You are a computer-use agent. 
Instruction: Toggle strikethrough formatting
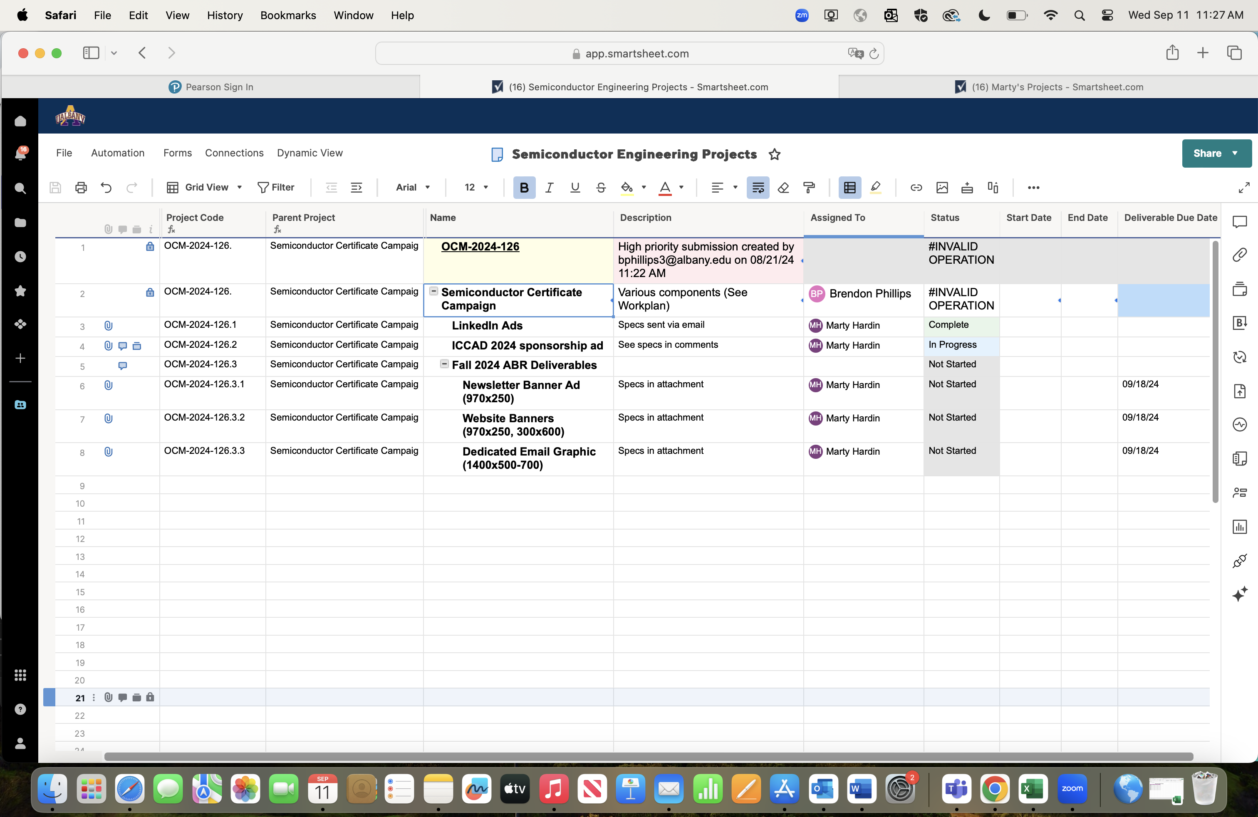[601, 188]
